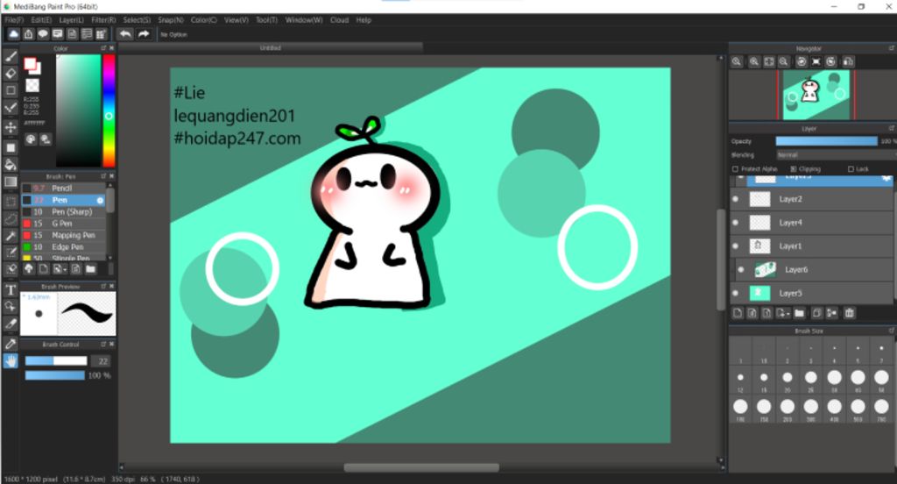Click the palette icon in Color panel
The image size is (897, 484).
(31, 139)
